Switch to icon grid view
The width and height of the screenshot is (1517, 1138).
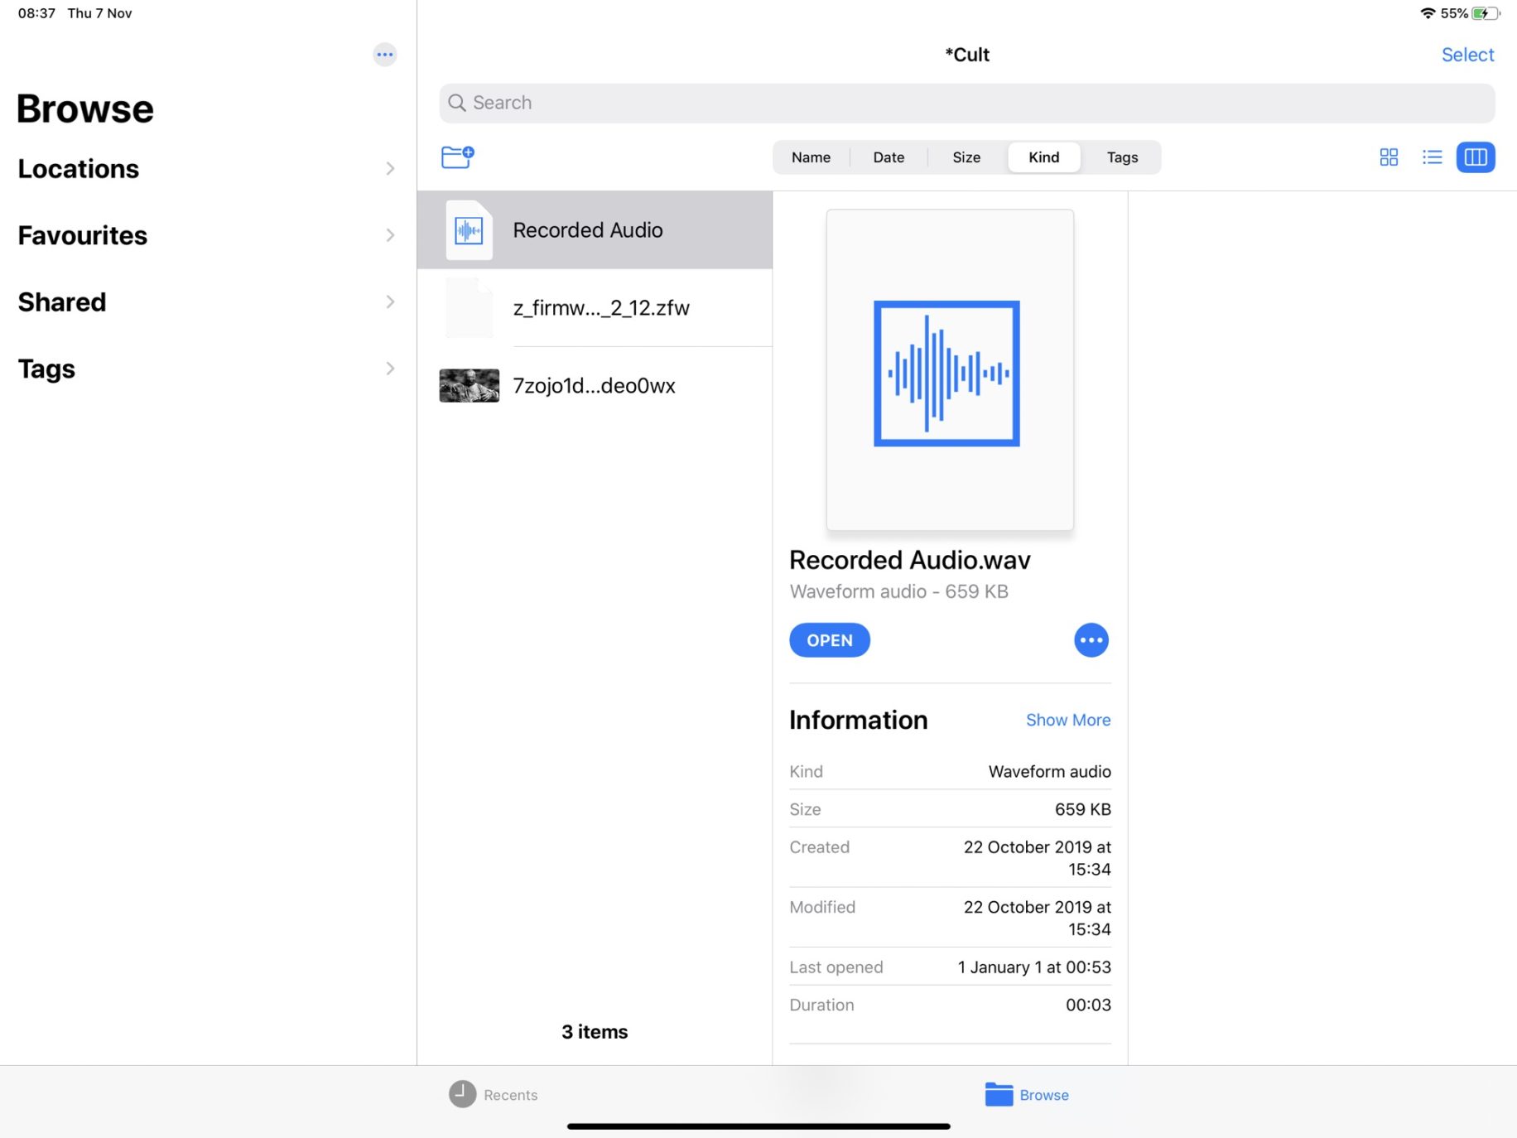[1389, 157]
